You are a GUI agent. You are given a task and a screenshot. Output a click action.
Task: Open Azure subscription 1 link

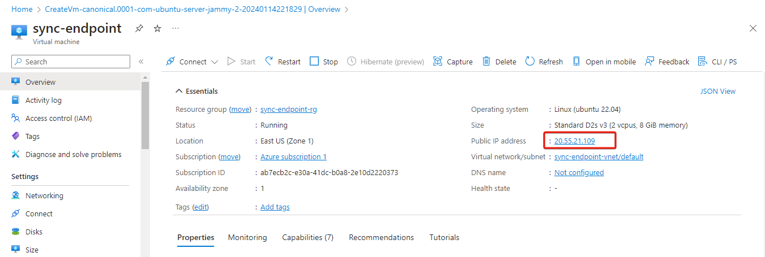coord(293,157)
